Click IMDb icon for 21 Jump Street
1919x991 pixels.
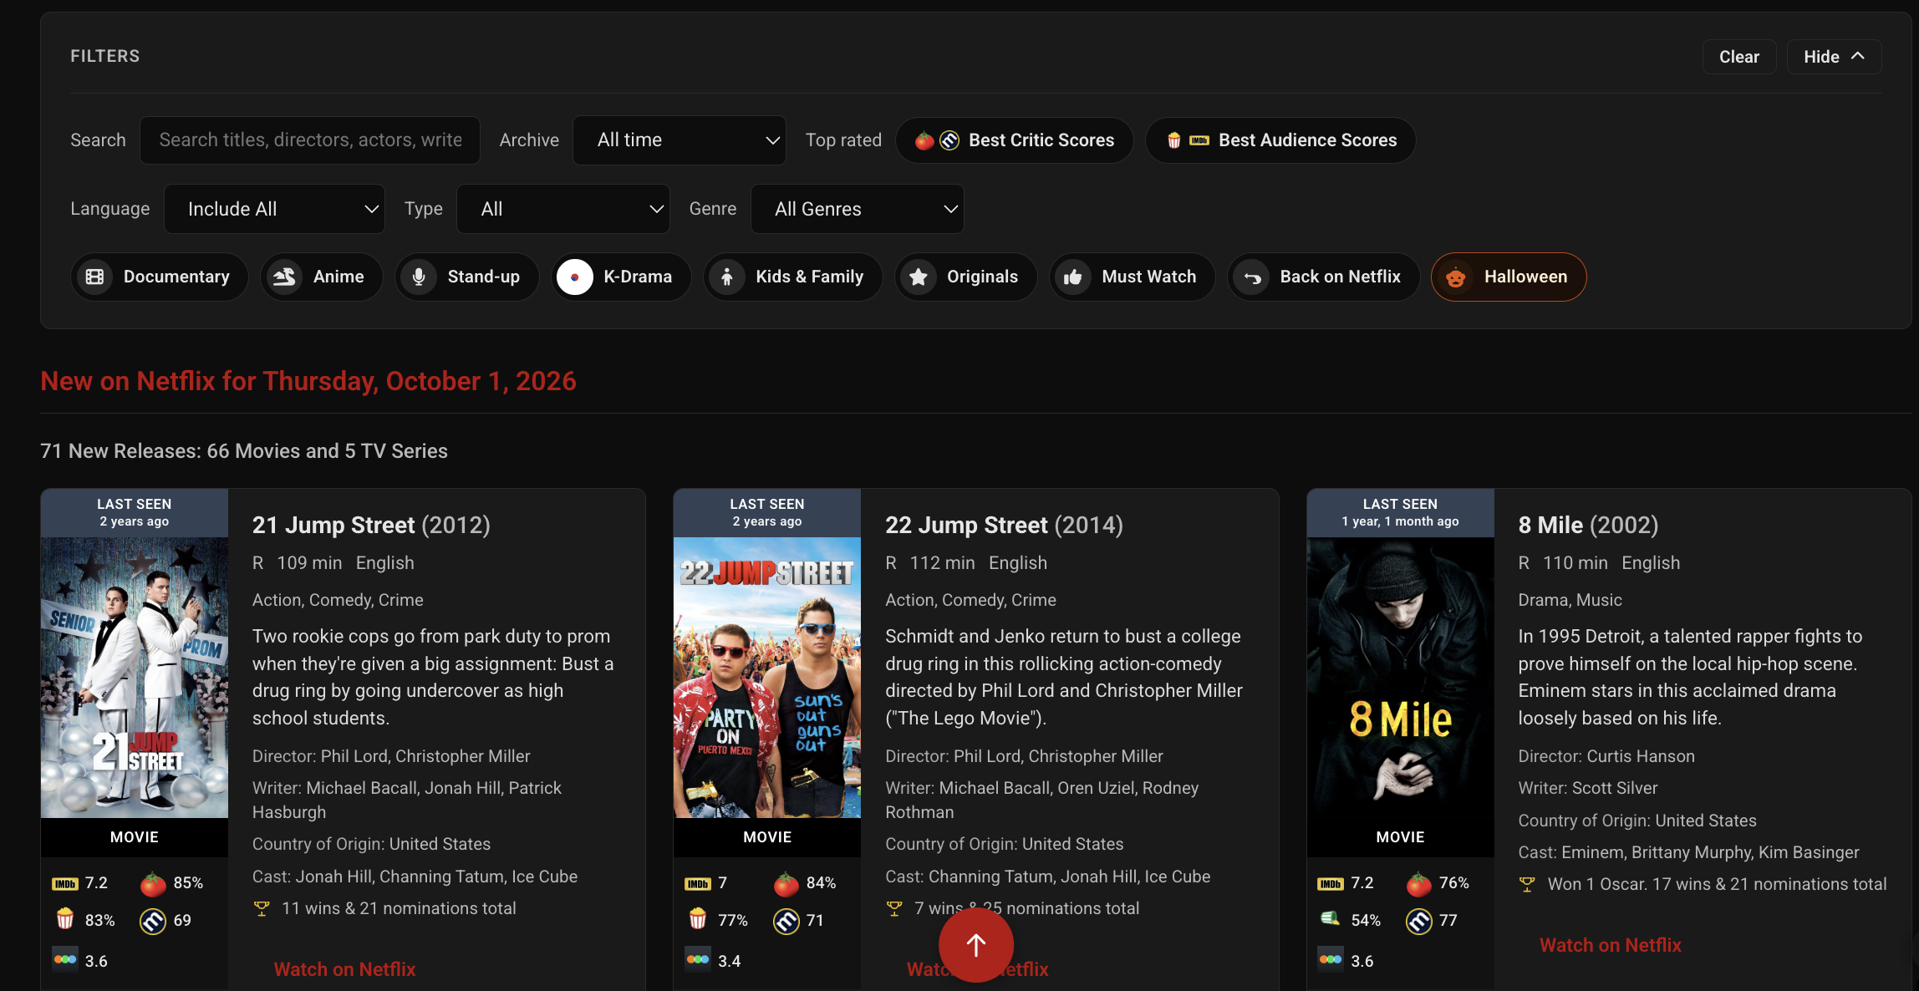[64, 884]
